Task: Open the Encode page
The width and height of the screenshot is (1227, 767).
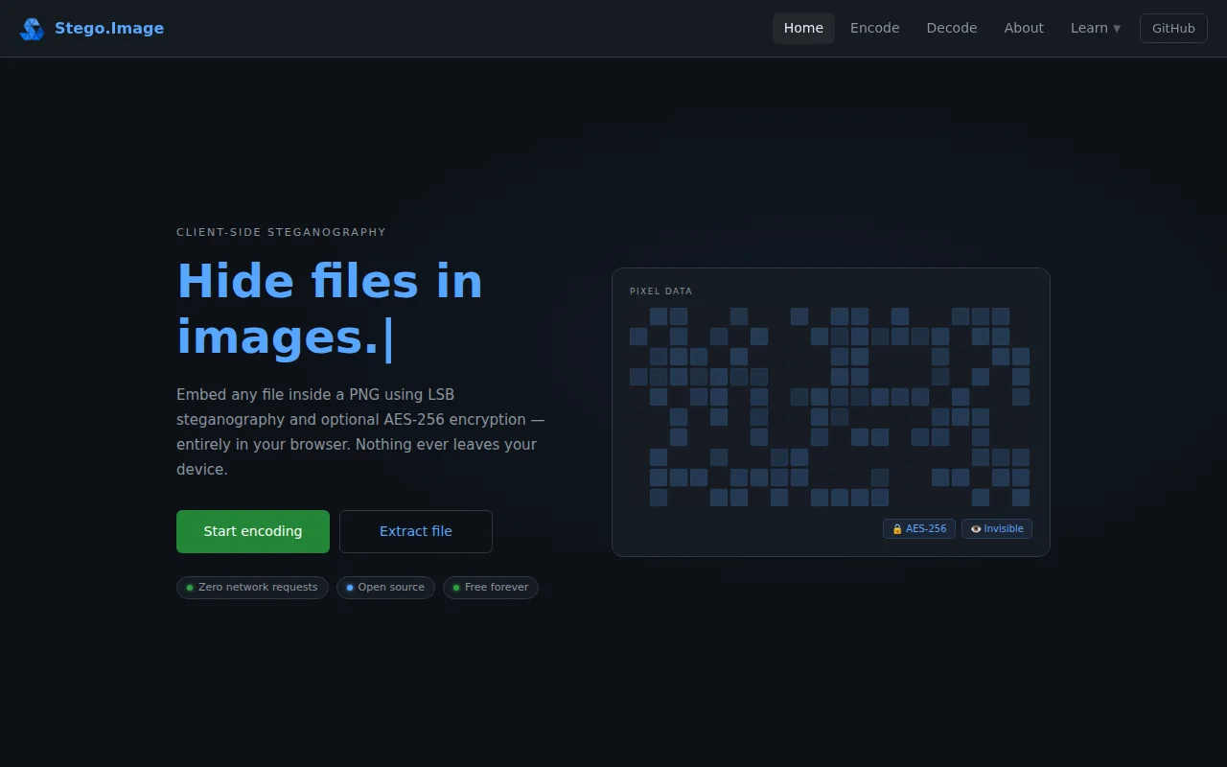Action: point(875,28)
